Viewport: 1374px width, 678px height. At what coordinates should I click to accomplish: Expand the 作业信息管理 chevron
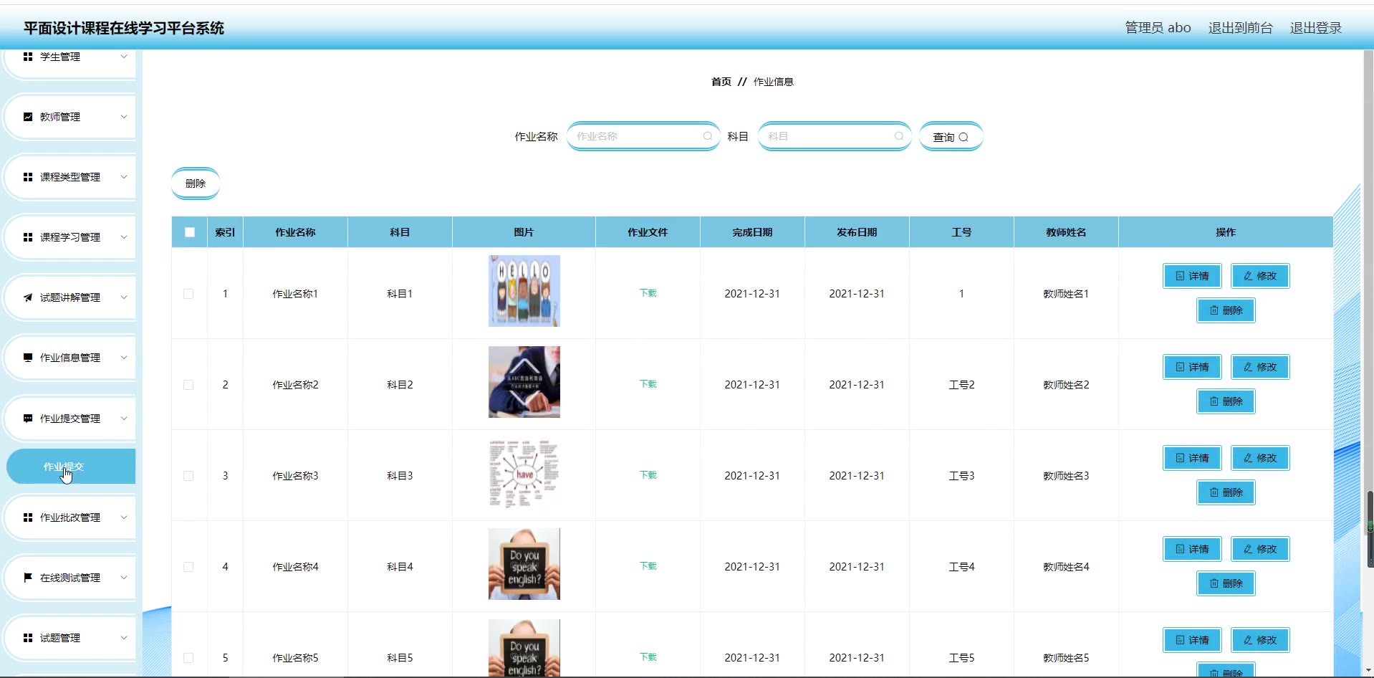124,358
